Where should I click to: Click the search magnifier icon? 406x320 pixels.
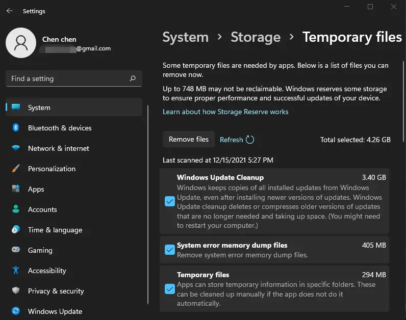coord(133,78)
